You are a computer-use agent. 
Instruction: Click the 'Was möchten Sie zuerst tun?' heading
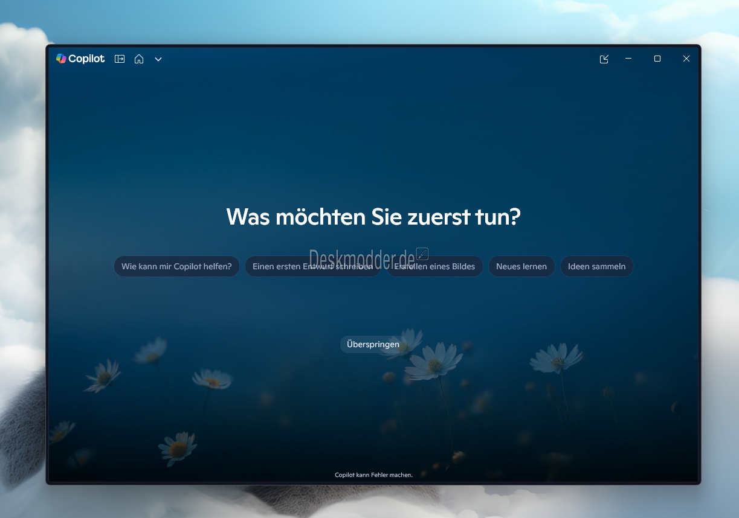373,217
